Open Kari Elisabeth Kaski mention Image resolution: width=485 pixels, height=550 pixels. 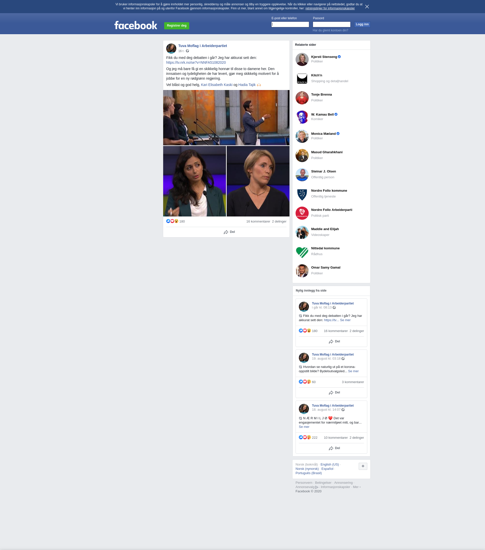[x=217, y=85]
